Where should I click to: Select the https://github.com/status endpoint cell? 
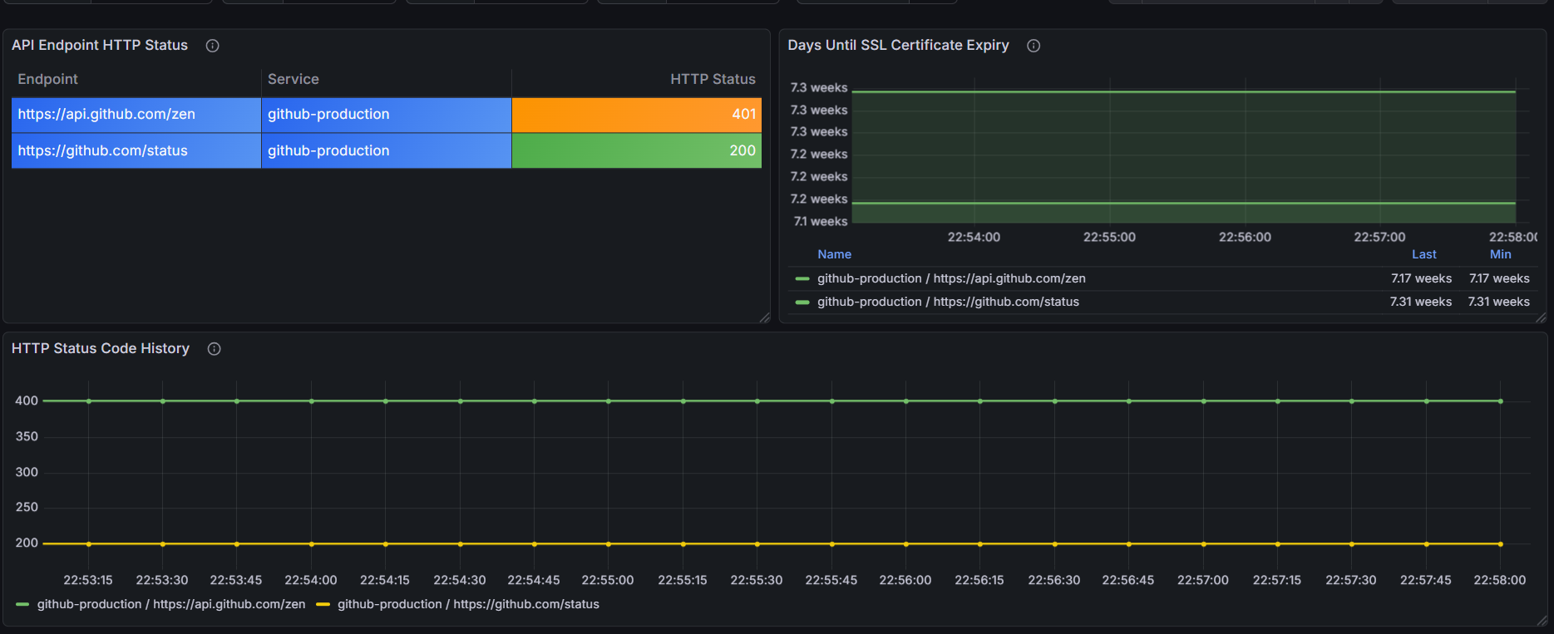[136, 151]
